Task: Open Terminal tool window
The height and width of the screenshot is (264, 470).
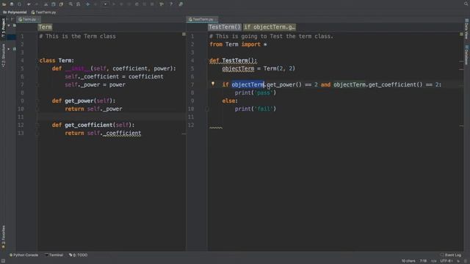Action: [x=54, y=255]
